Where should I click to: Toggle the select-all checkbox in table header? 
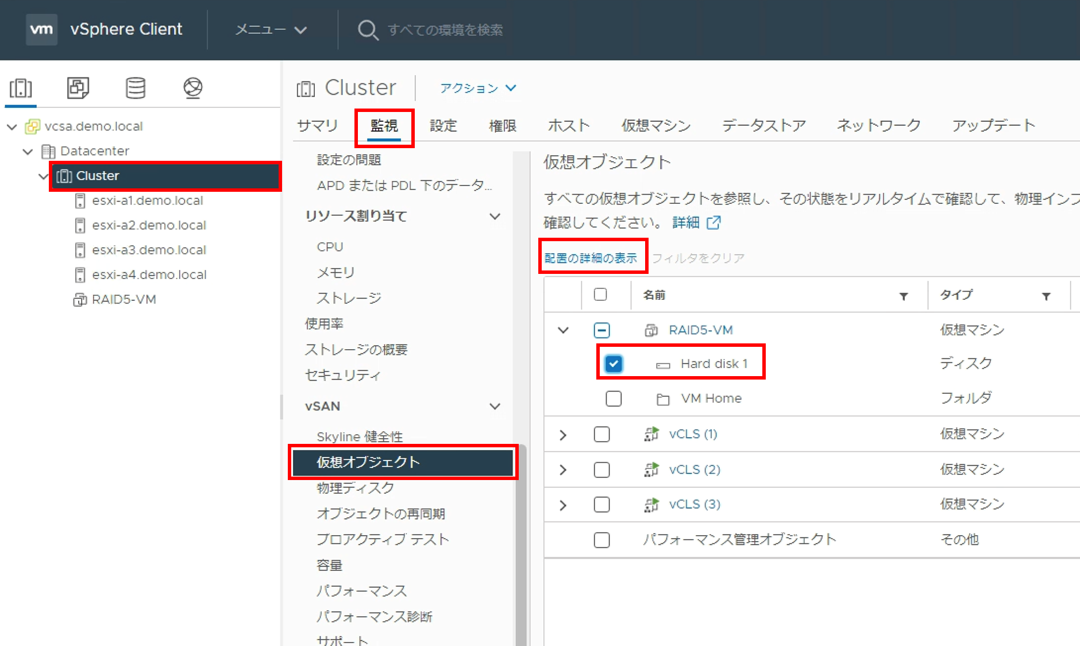(x=600, y=295)
